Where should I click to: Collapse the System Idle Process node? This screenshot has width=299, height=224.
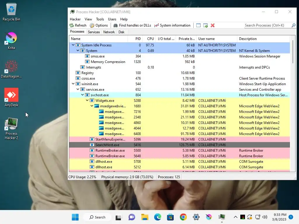(73, 45)
